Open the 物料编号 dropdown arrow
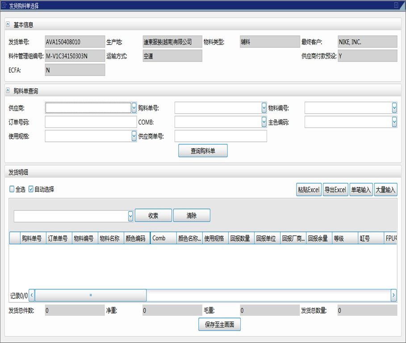The width and height of the screenshot is (406, 343). [x=394, y=107]
